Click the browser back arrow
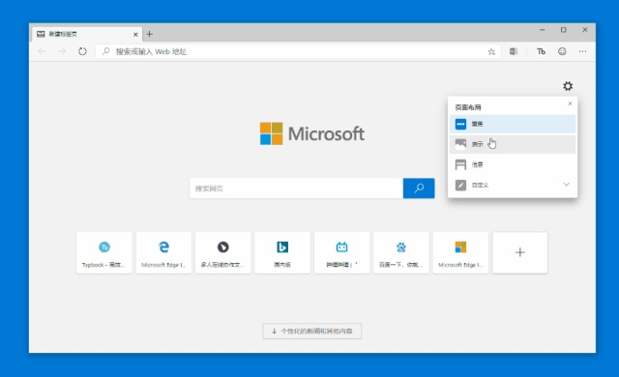Screen dimensions: 619x377 tap(42, 51)
